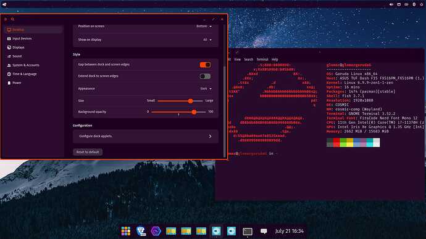Open the Desktop settings page

[x=34, y=30]
